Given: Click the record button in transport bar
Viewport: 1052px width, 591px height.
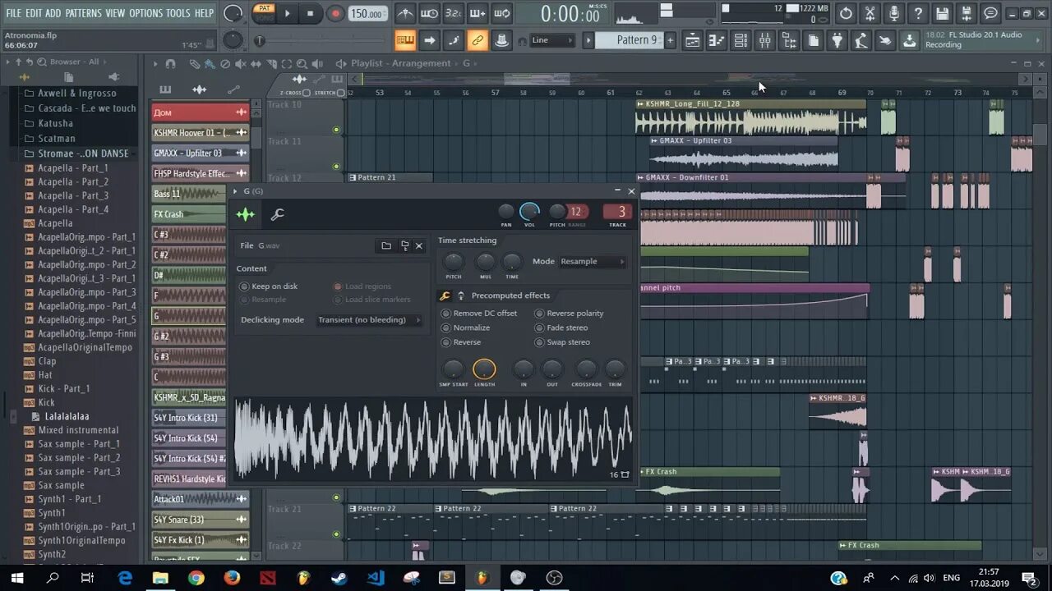Looking at the screenshot, I should 335,13.
